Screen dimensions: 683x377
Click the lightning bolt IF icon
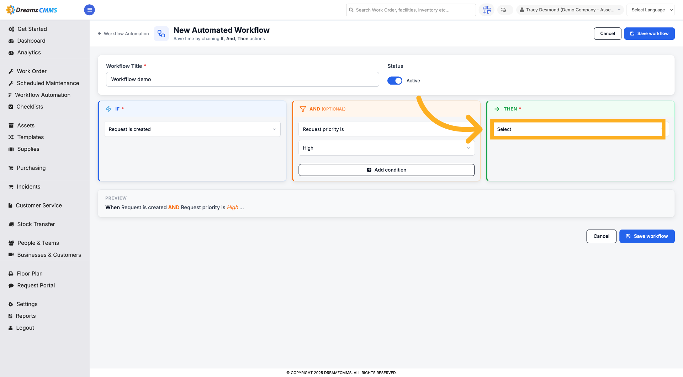coord(108,109)
